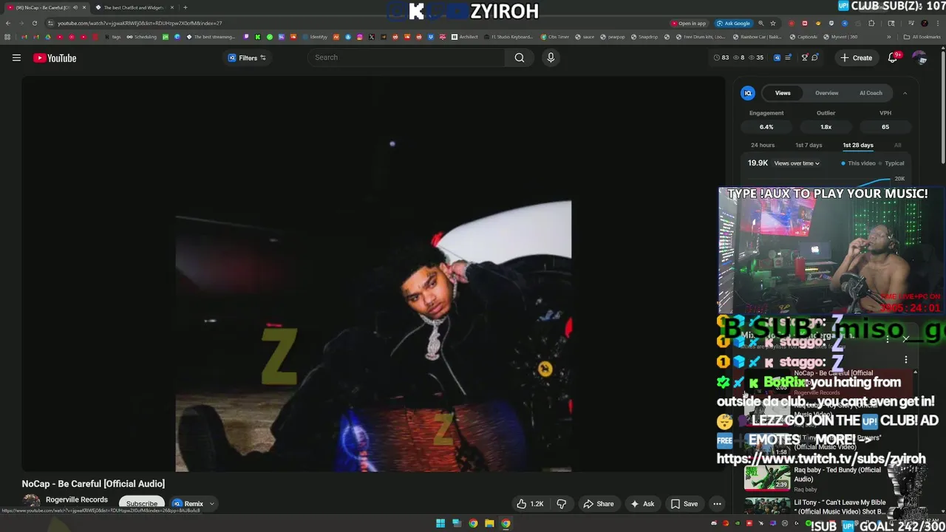Click the vidIQ chat bubble icon
The height and width of the screenshot is (532, 946).
coord(815,58)
